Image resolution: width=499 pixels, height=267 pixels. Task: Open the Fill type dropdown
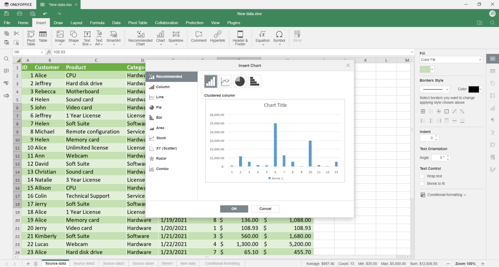coord(451,59)
